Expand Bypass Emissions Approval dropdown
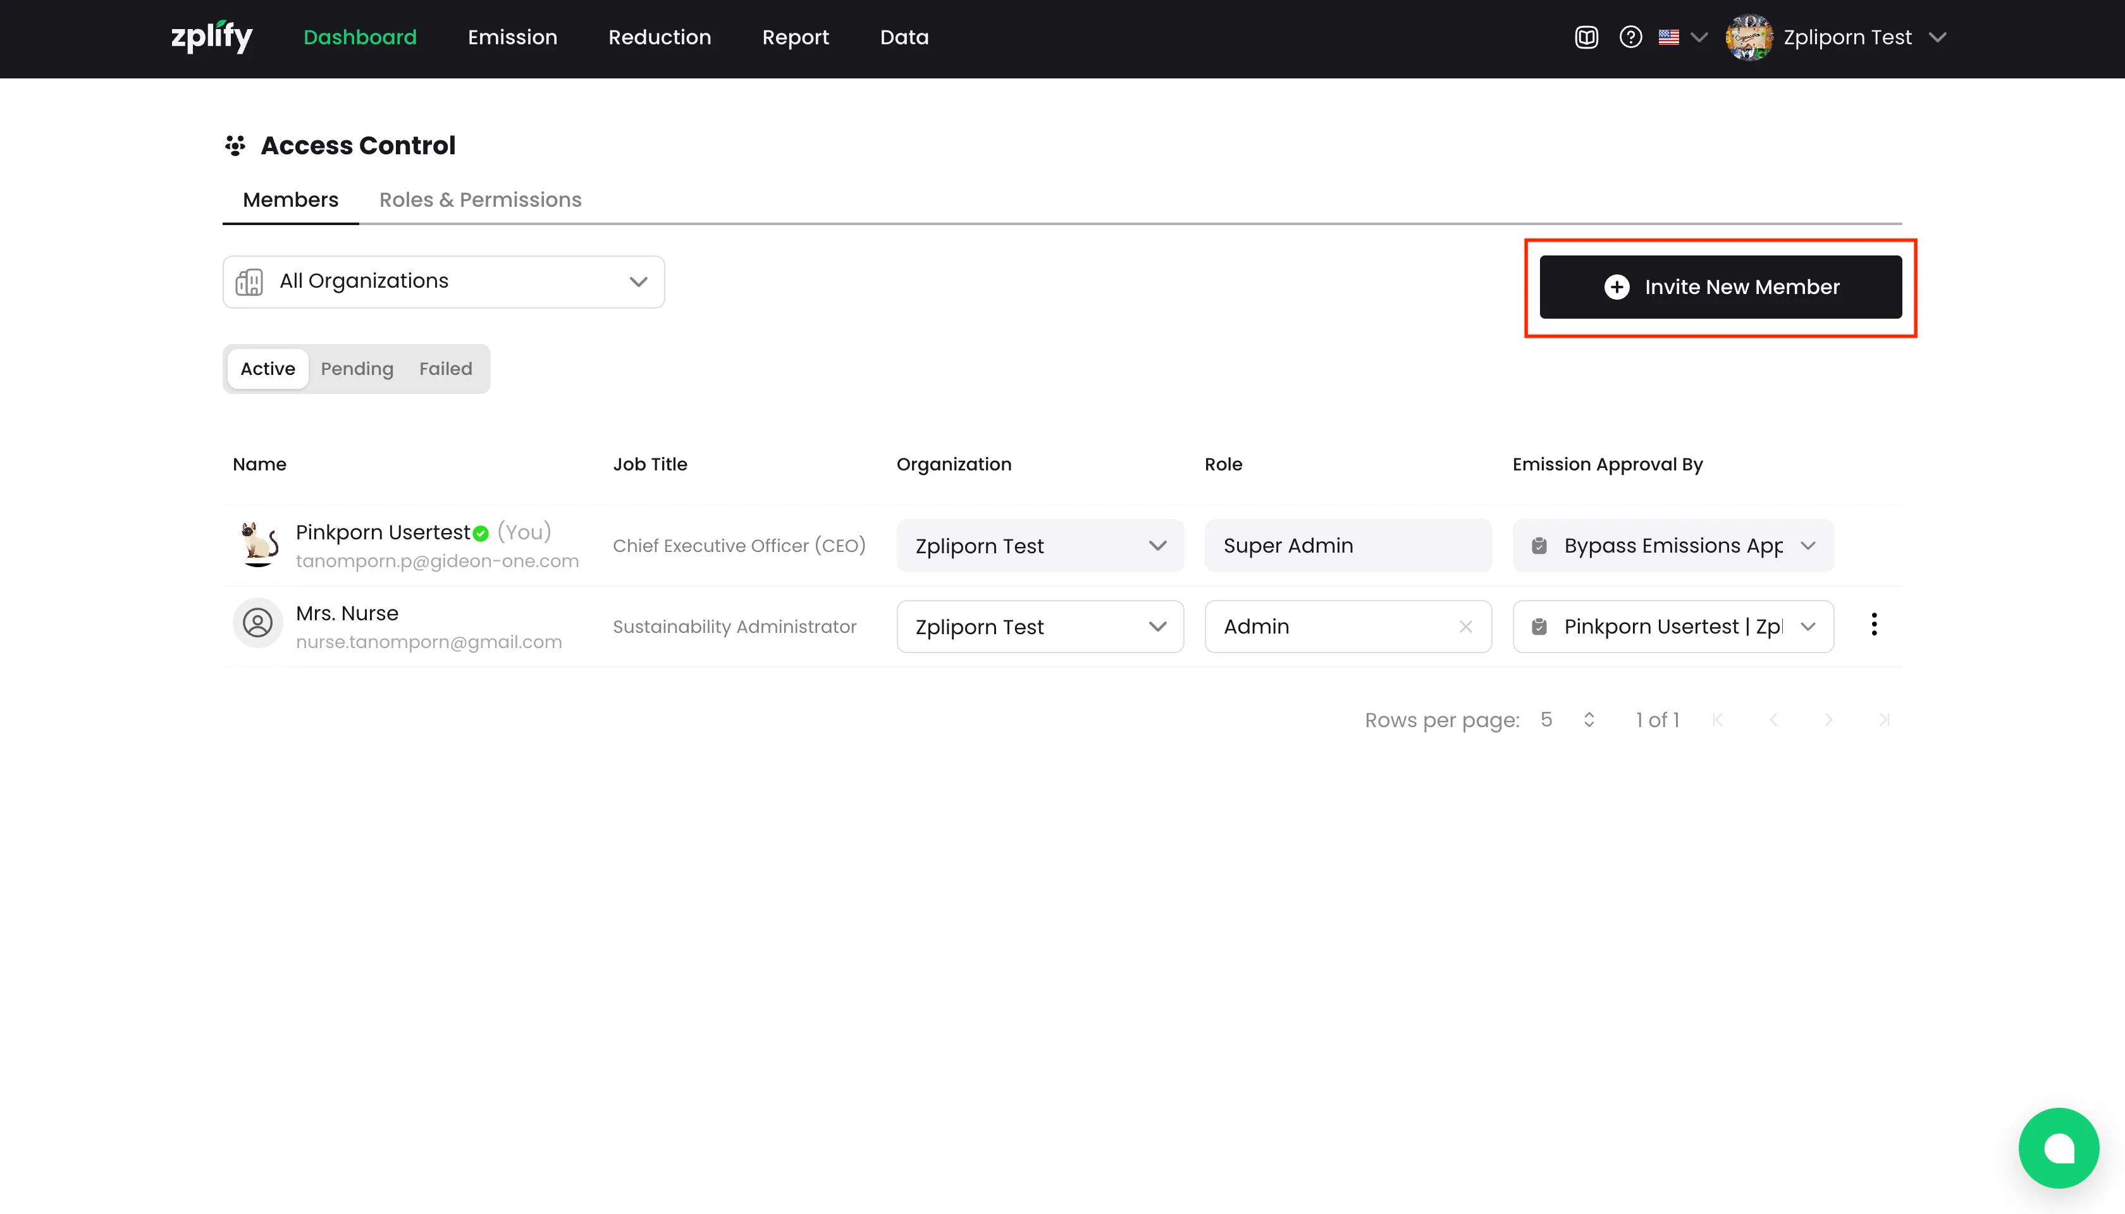This screenshot has height=1214, width=2125. [1673, 545]
